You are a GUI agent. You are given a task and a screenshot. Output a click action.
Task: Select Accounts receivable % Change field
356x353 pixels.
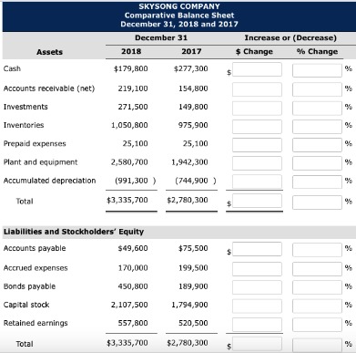(x=317, y=89)
